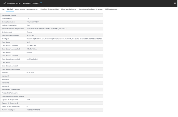Select IP address 192.168.0.247
The height and width of the screenshot is (117, 178).
pyautogui.click(x=31, y=45)
